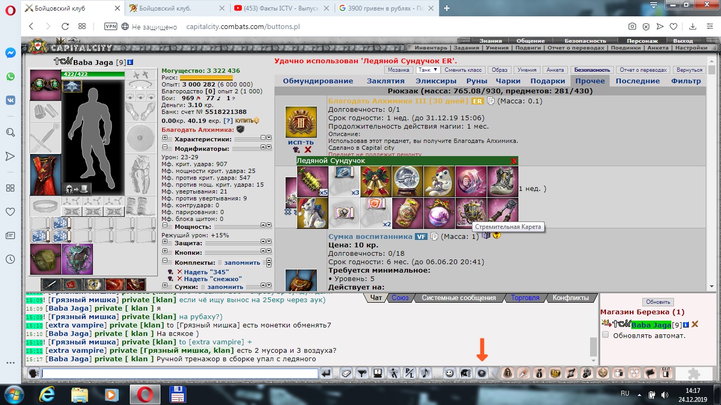The height and width of the screenshot is (405, 721).
Task: Click the round disc icon under arrow
Action: tap(481, 373)
